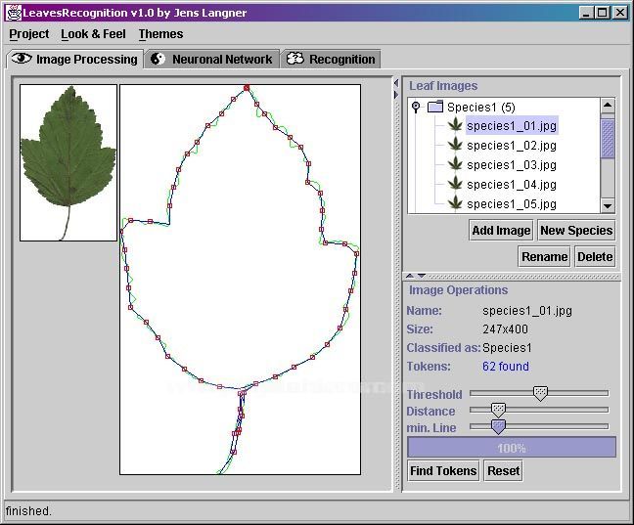Click the yin-yang icon on Neuronal Network tab
This screenshot has height=525, width=634.
tap(158, 59)
